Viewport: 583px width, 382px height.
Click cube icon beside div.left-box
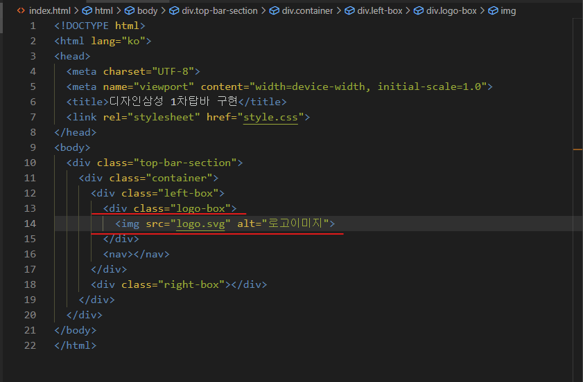(349, 11)
